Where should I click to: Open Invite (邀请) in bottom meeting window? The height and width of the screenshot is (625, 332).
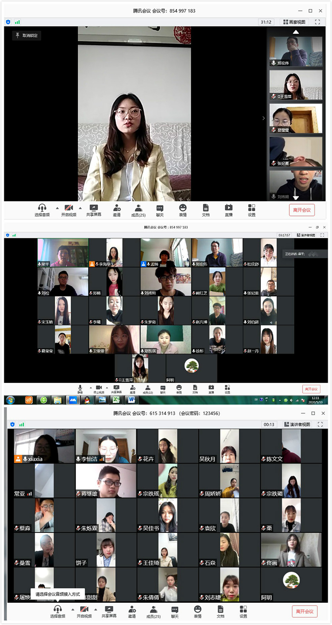132,612
